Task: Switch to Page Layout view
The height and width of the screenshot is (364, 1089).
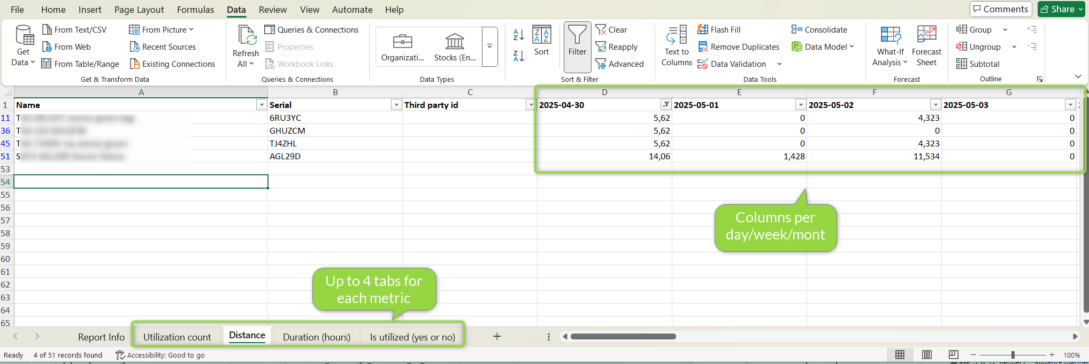Action: click(x=927, y=355)
